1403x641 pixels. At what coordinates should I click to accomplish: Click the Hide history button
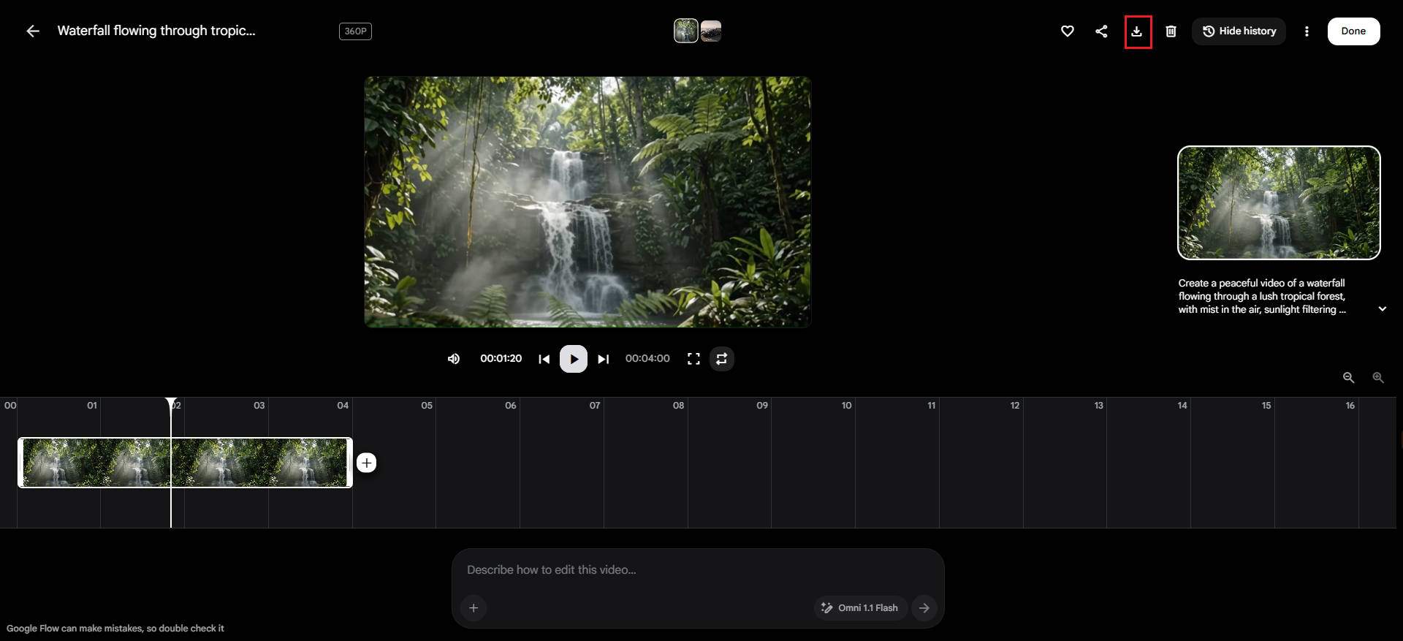[1239, 31]
